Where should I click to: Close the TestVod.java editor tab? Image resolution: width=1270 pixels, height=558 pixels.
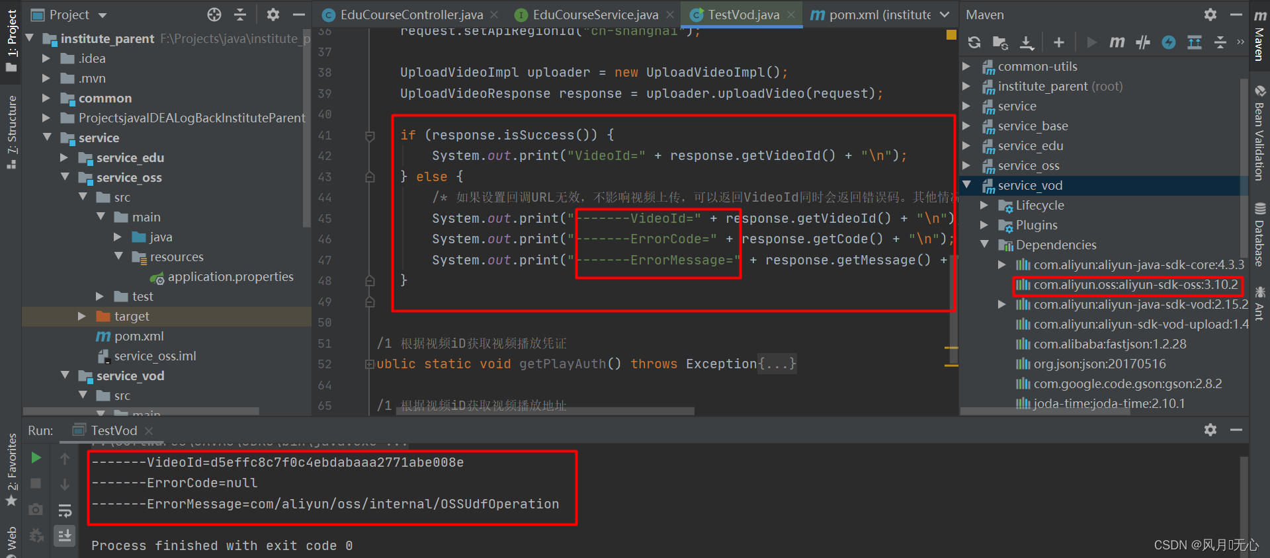point(791,15)
